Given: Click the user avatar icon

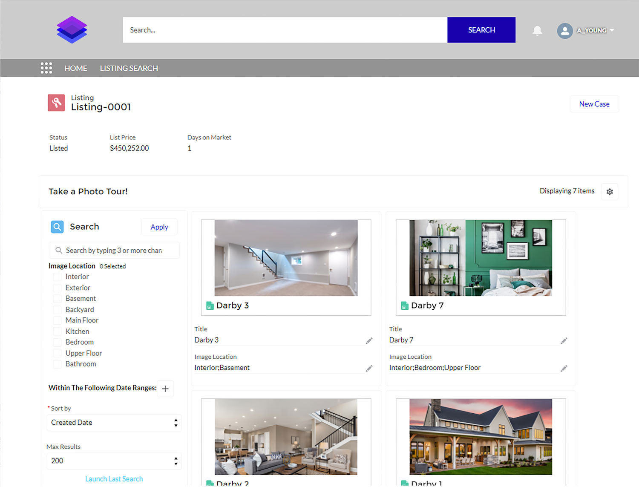Looking at the screenshot, I should [x=565, y=31].
